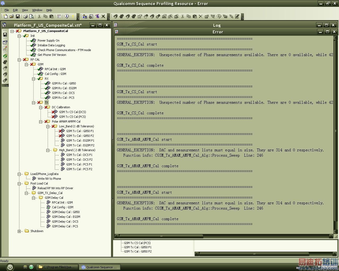Click the scissors Cut icon in main toolbar
The image size is (339, 271).
(39, 16)
